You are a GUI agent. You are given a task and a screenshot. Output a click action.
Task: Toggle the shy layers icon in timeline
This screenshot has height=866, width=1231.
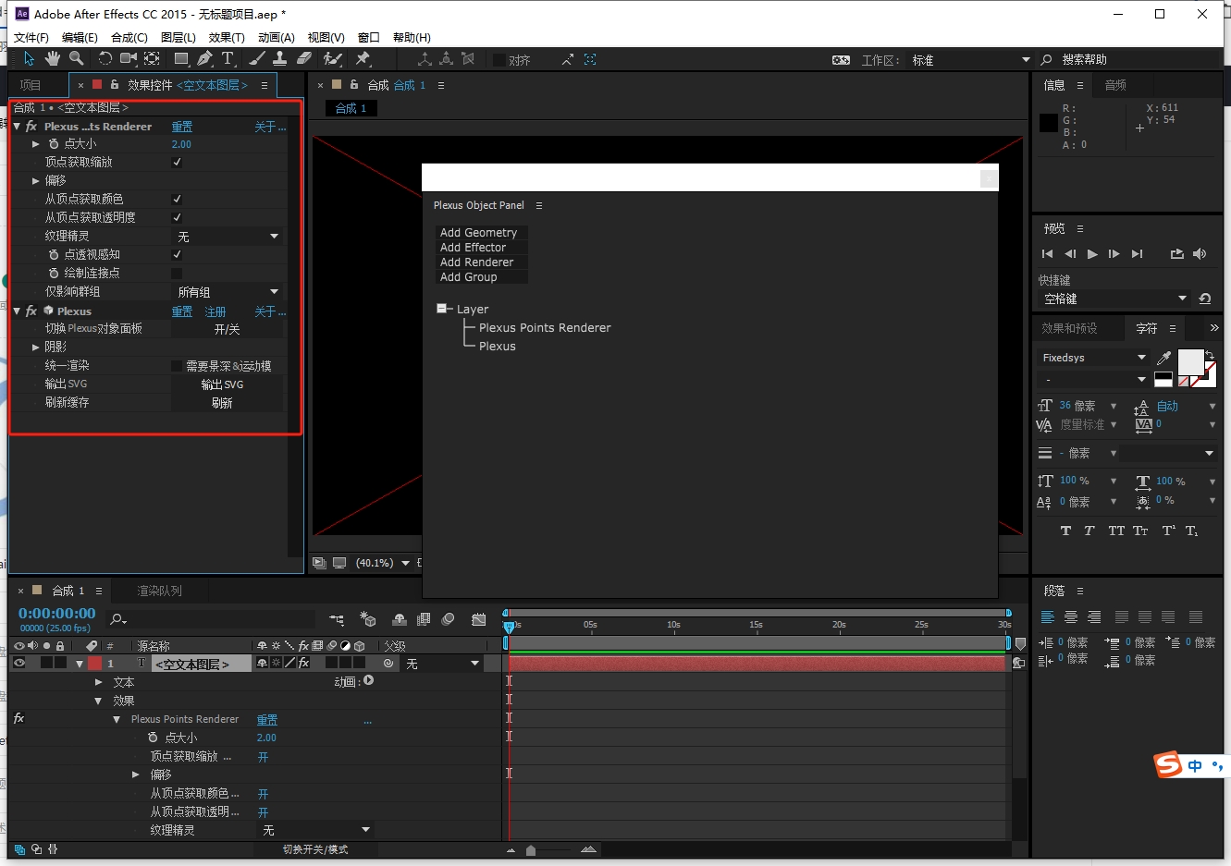[400, 619]
